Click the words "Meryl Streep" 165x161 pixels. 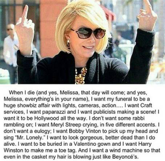pos(66,125)
